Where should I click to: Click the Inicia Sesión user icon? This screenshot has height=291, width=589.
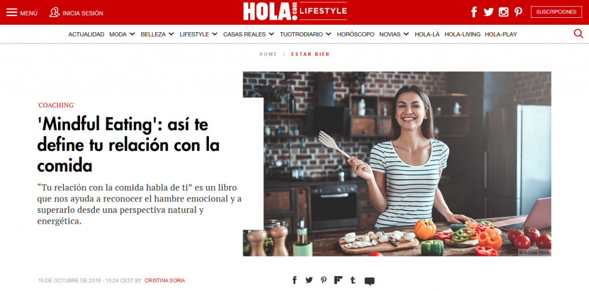pos(55,13)
